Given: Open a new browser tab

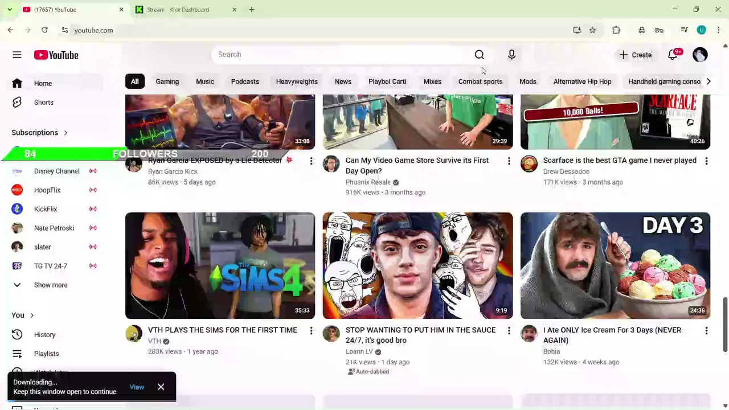Looking at the screenshot, I should point(252,10).
